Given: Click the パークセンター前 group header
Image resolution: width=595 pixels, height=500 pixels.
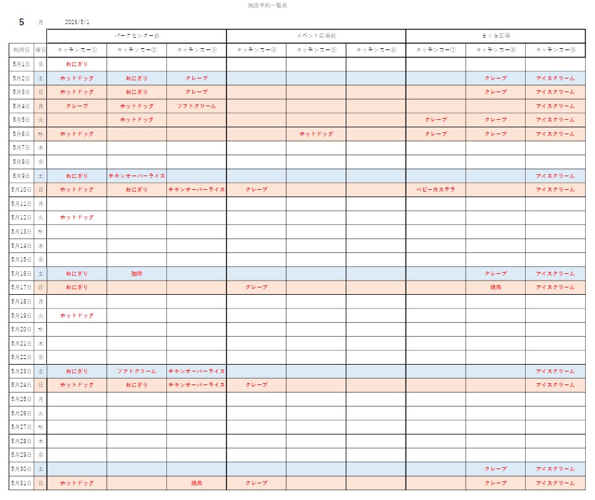Looking at the screenshot, I should (x=137, y=36).
